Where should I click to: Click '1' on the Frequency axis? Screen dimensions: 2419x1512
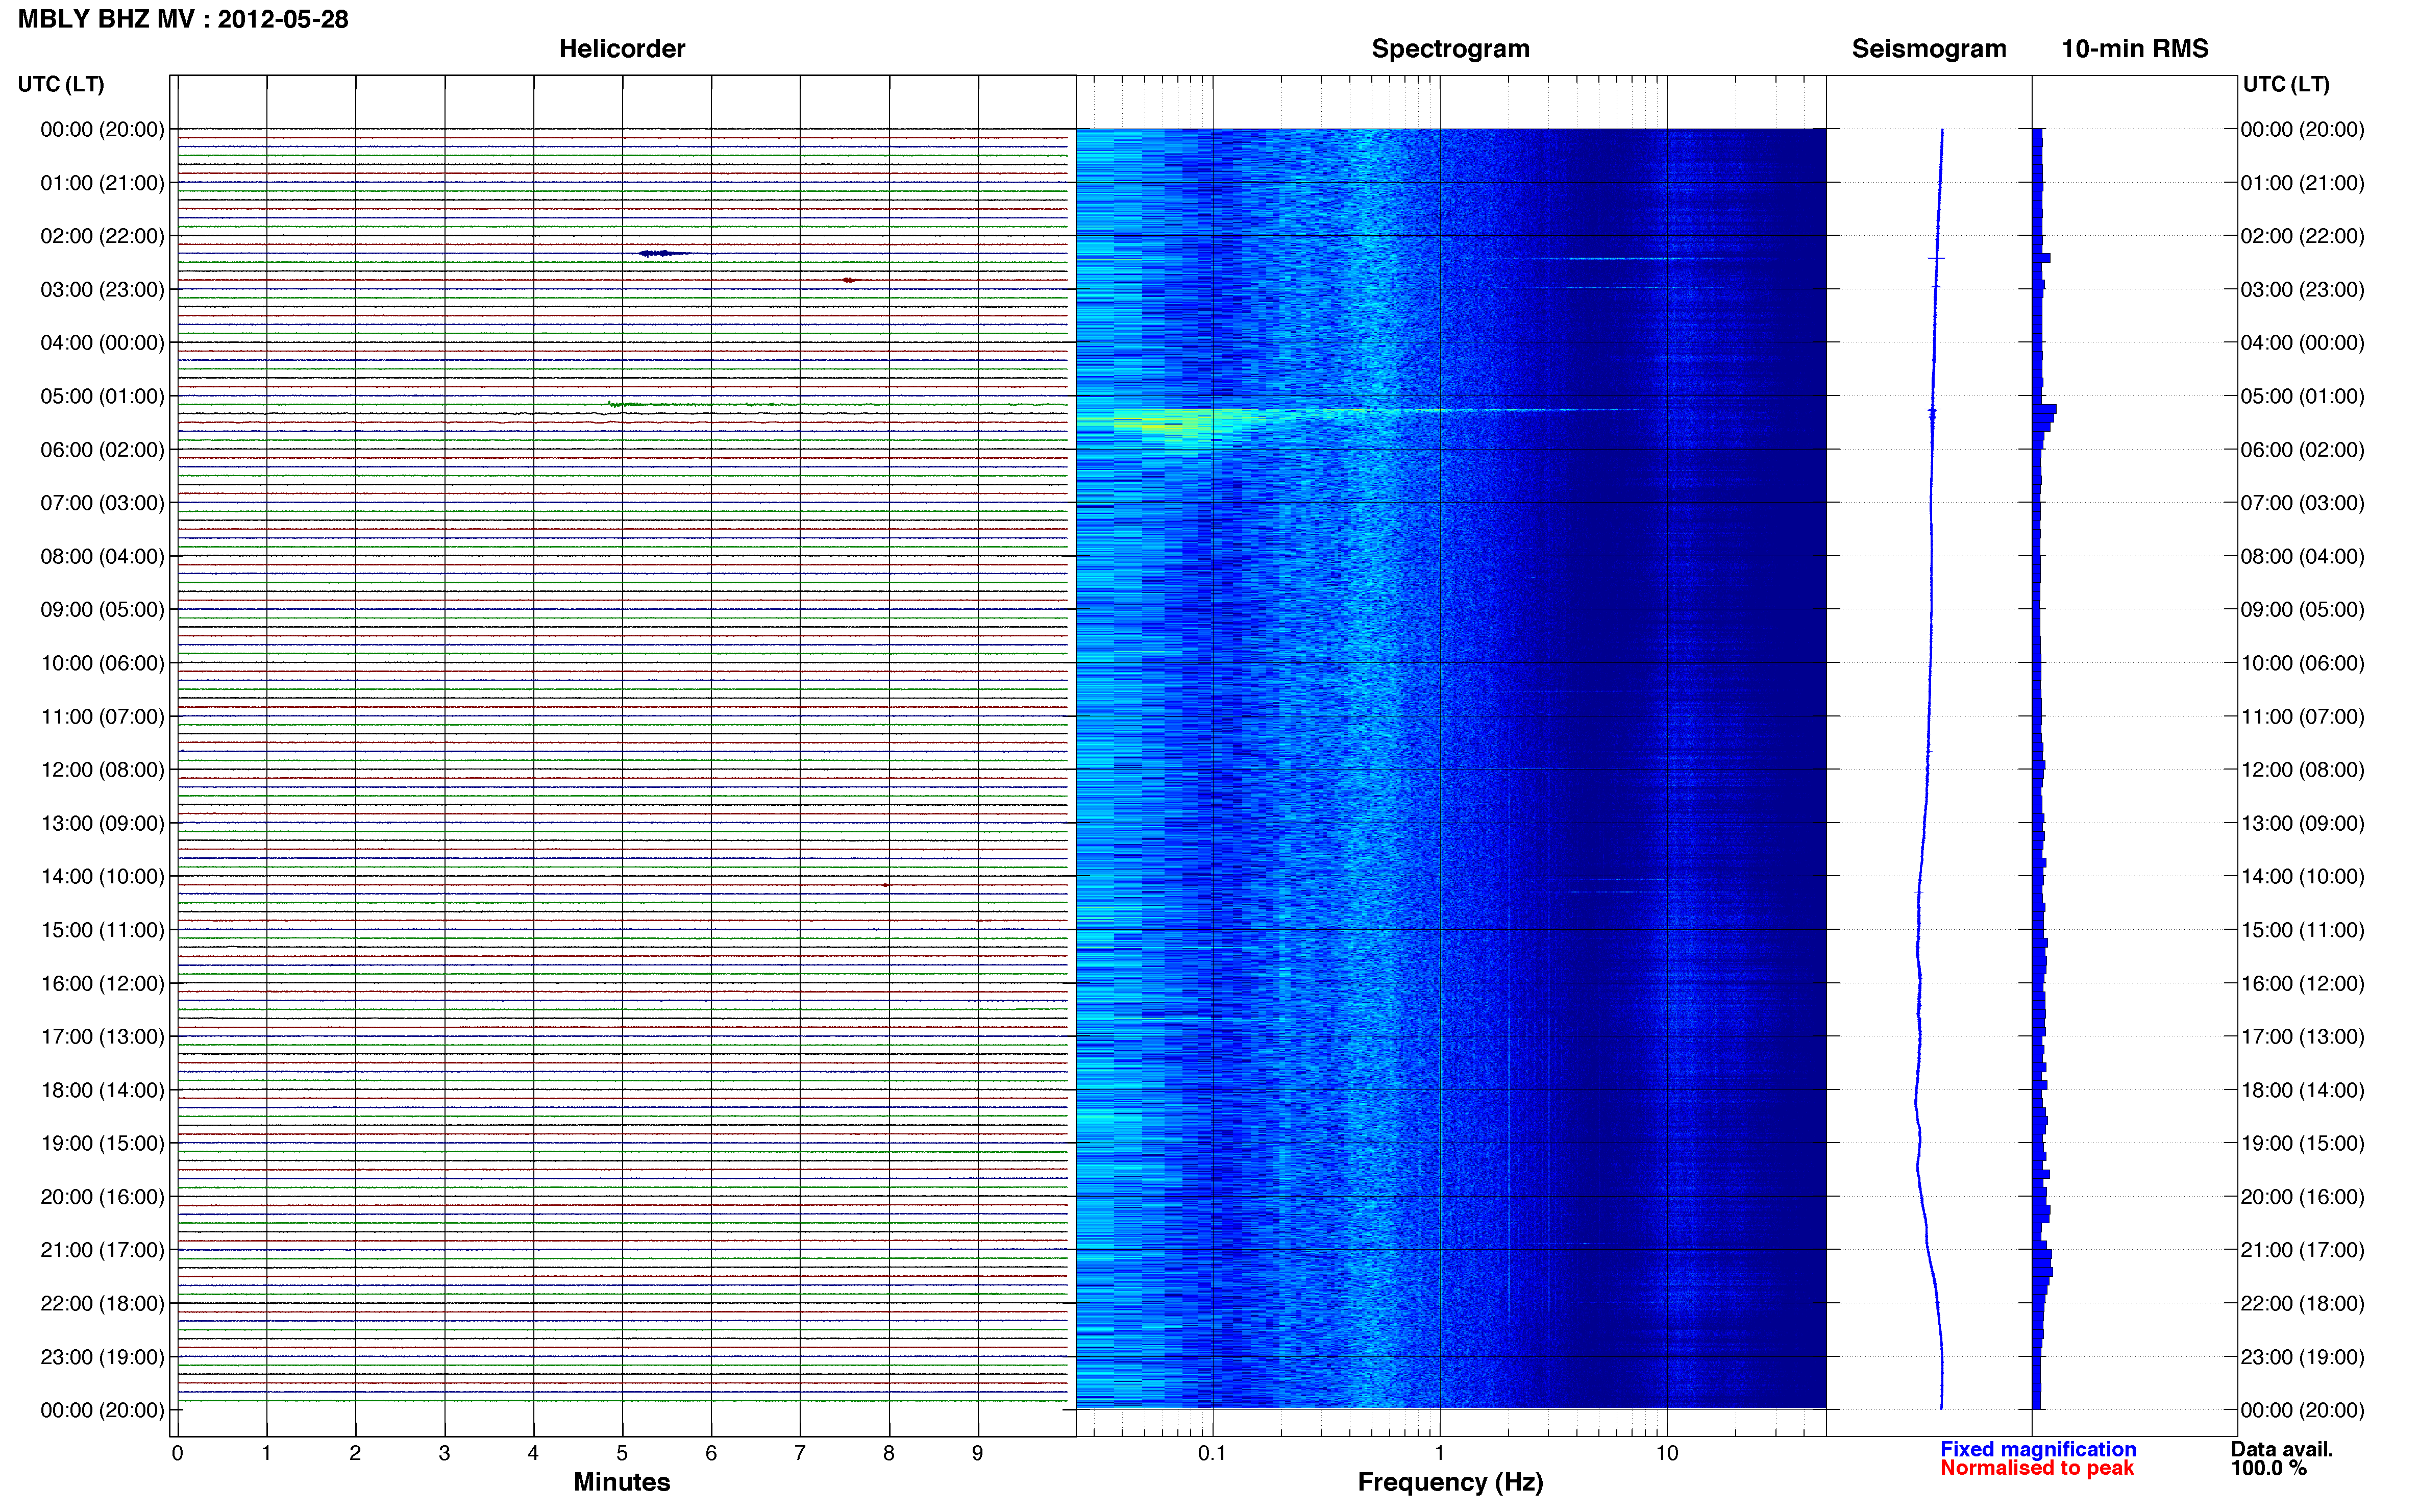pos(1440,1453)
